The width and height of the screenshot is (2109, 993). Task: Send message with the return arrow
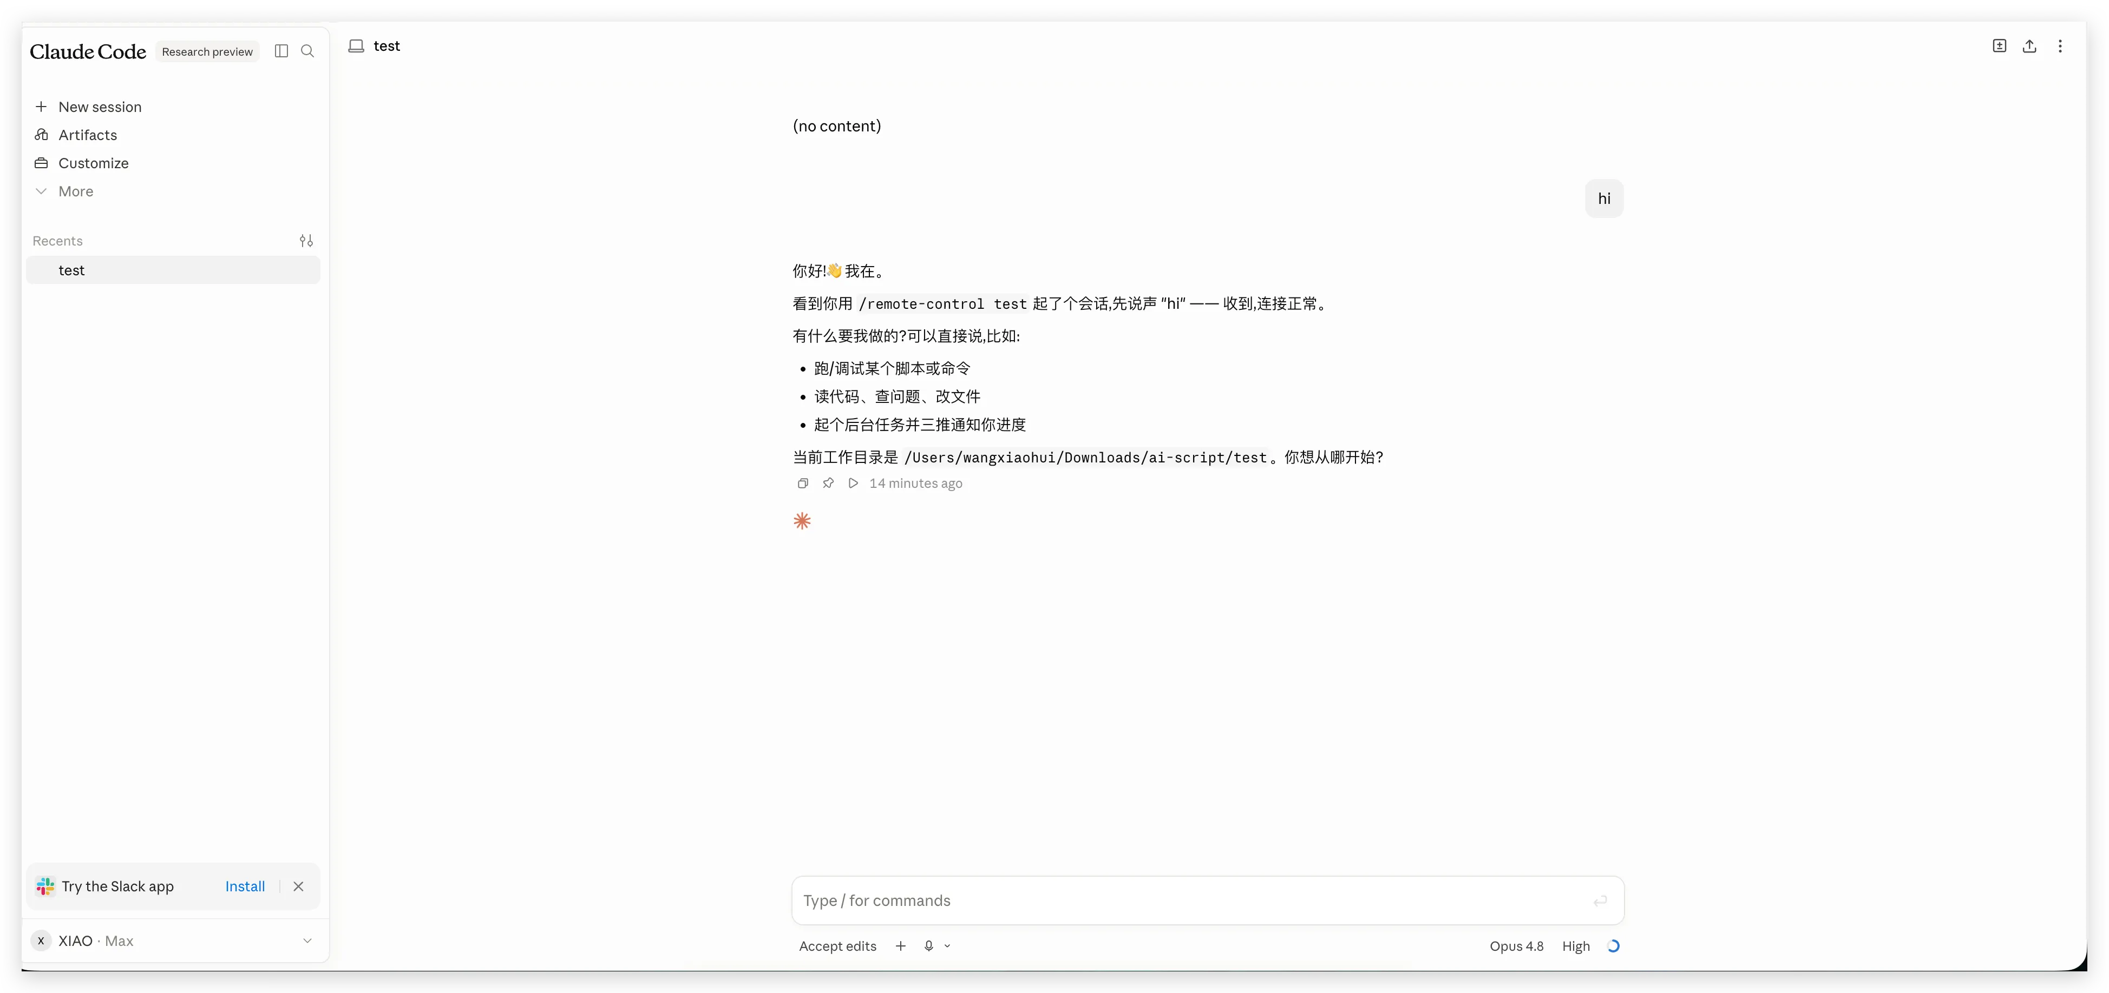pyautogui.click(x=1600, y=901)
